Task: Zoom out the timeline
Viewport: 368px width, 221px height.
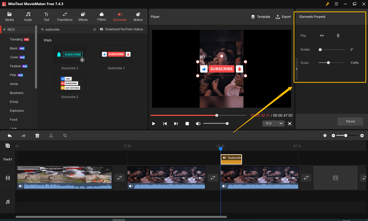Action: coord(333,136)
